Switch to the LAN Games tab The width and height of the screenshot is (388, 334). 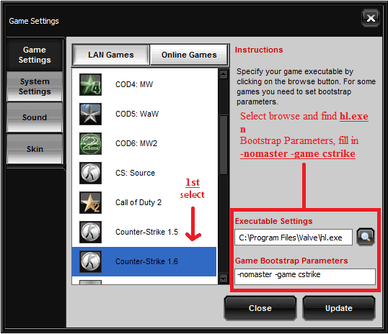(x=111, y=55)
